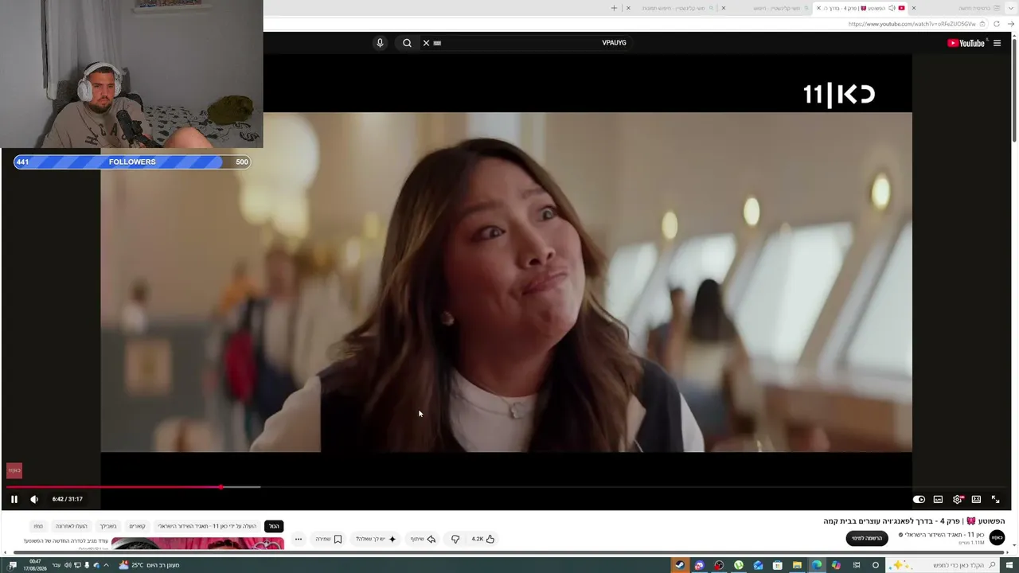This screenshot has width=1019, height=573.
Task: Start voice search with microphone icon
Action: (380, 43)
